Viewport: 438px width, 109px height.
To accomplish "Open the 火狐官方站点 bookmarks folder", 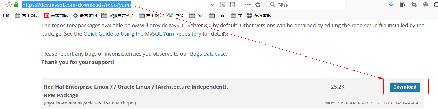I will [x=118, y=15].
